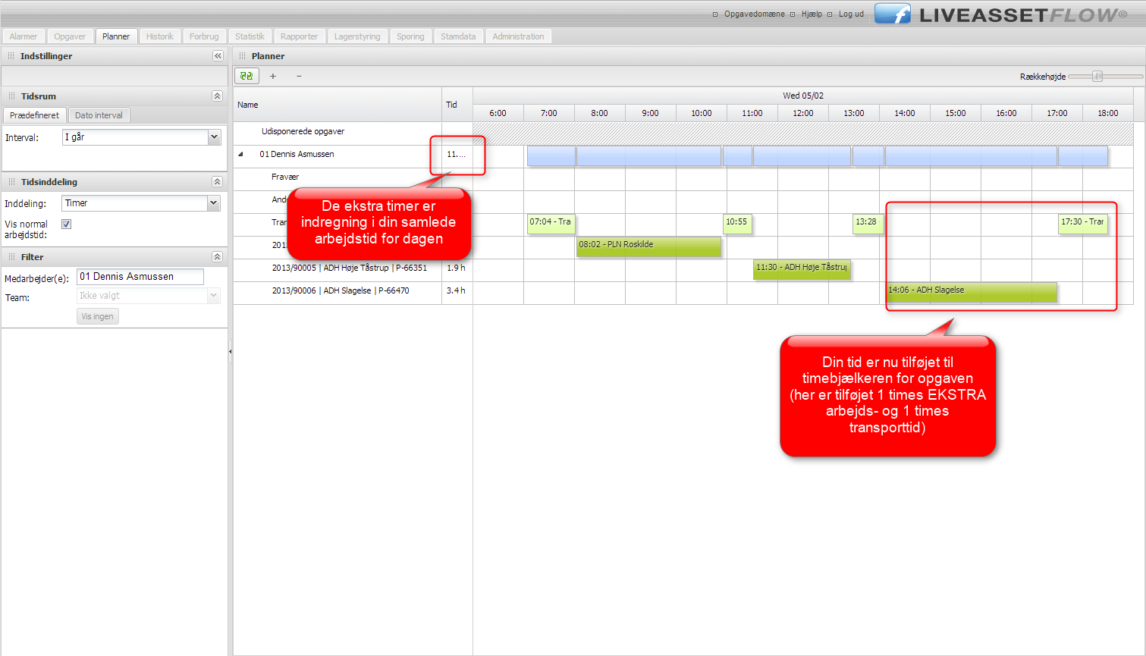The height and width of the screenshot is (656, 1146).
Task: Collapse the Filter section
Action: [x=217, y=257]
